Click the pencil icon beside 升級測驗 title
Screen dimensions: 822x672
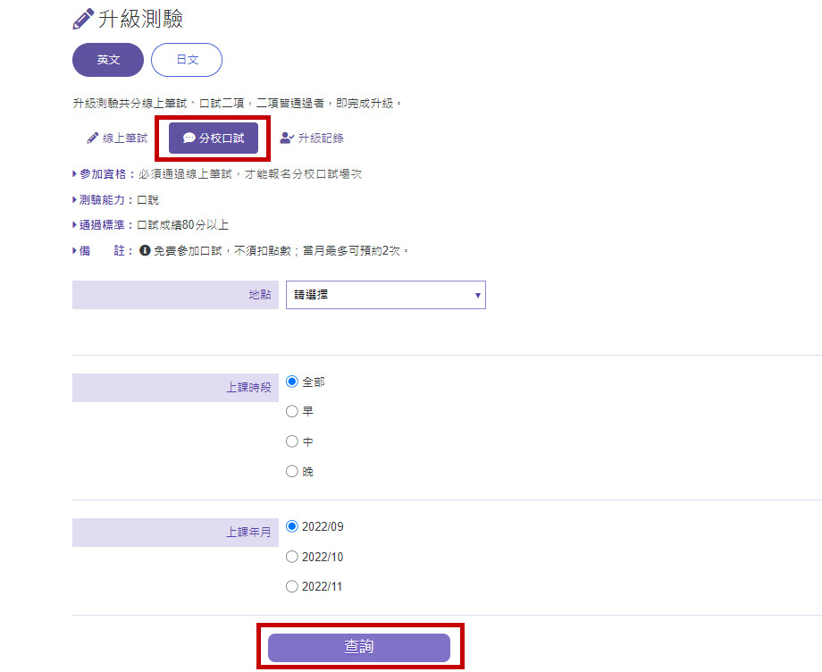click(x=83, y=19)
